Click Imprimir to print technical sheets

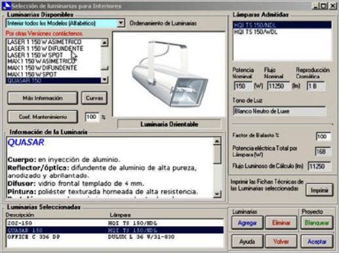click(319, 190)
